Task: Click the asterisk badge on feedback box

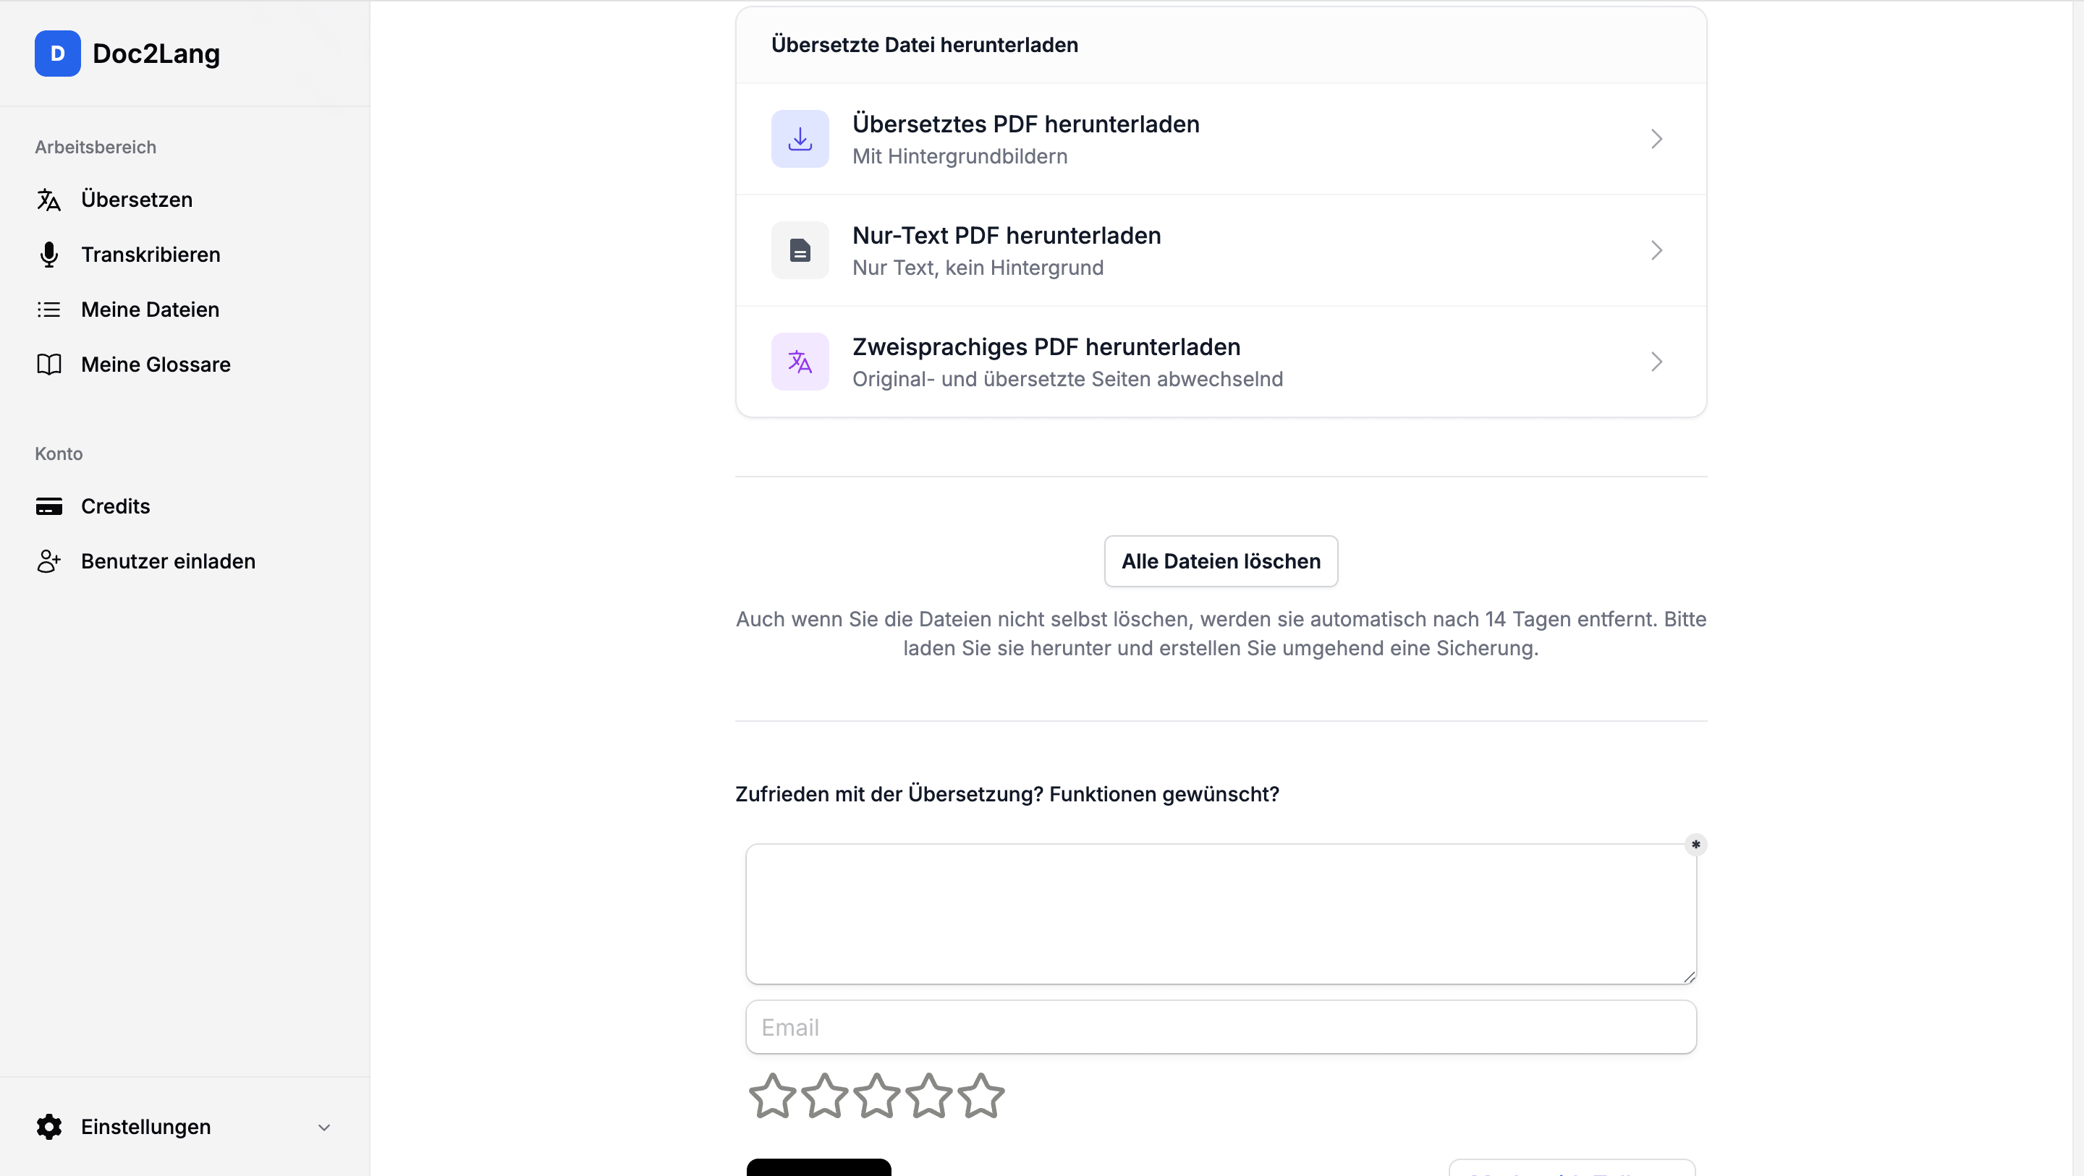Action: pyautogui.click(x=1695, y=845)
